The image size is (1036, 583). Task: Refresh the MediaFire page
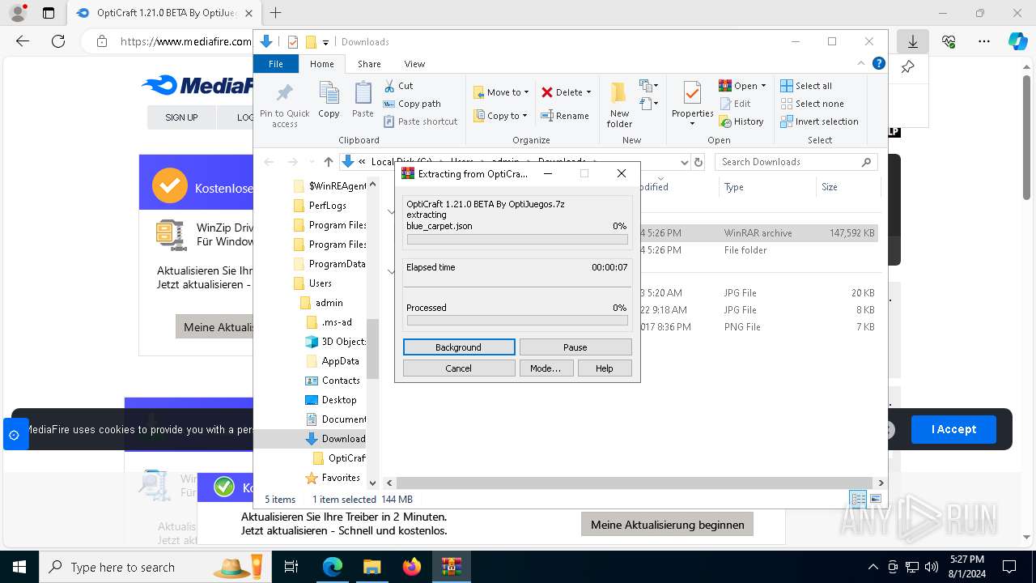coord(58,41)
